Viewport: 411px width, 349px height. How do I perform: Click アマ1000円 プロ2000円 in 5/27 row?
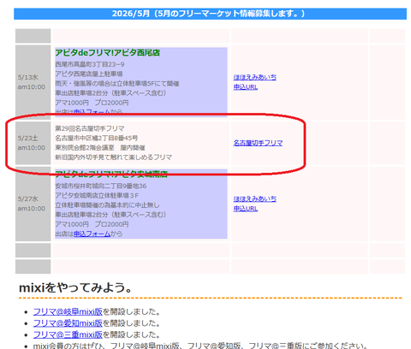92,224
